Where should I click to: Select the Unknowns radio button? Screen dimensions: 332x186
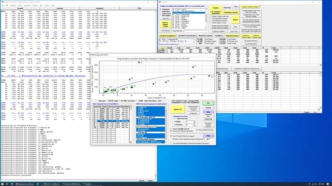point(165,11)
